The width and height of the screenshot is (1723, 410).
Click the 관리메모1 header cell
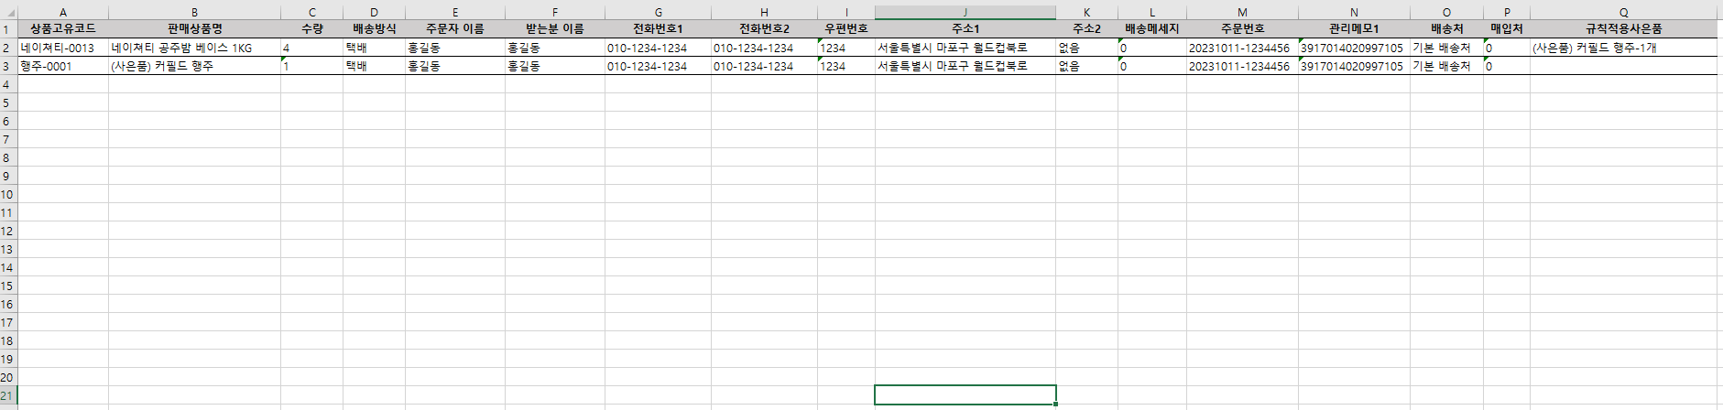[1354, 29]
